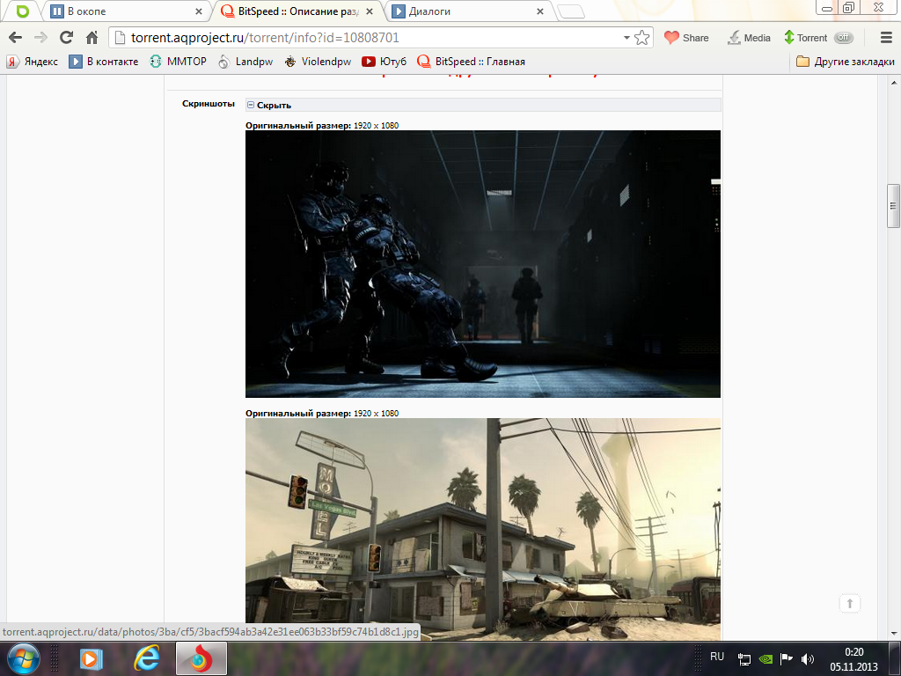This screenshot has width=901, height=676.
Task: Open the clock showing 0:20 05.11.2013
Action: coord(853,659)
